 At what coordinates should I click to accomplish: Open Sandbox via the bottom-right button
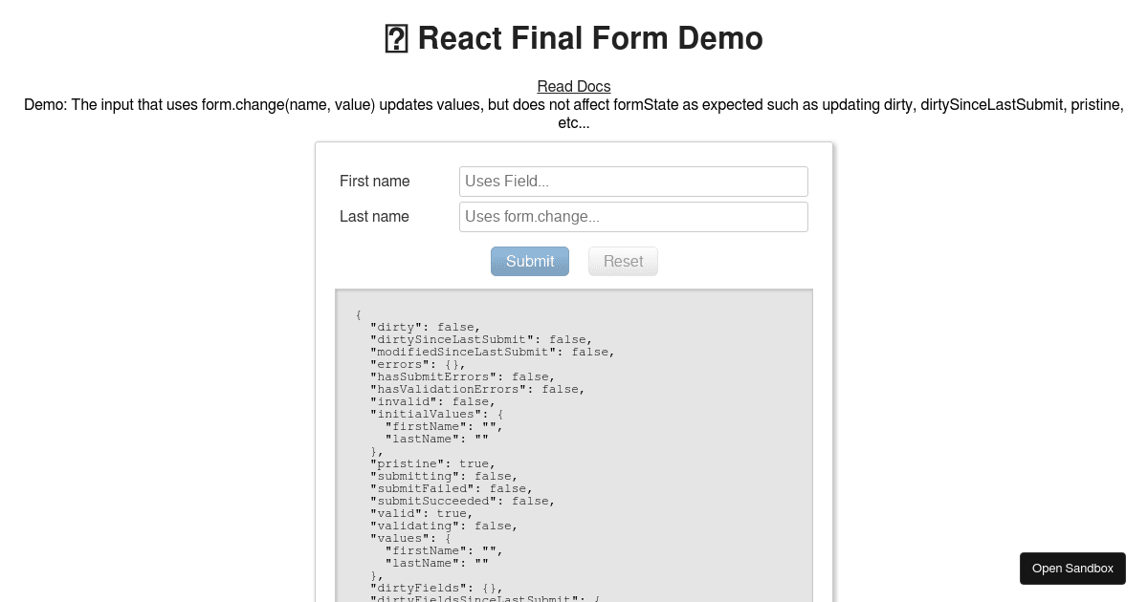click(1072, 568)
